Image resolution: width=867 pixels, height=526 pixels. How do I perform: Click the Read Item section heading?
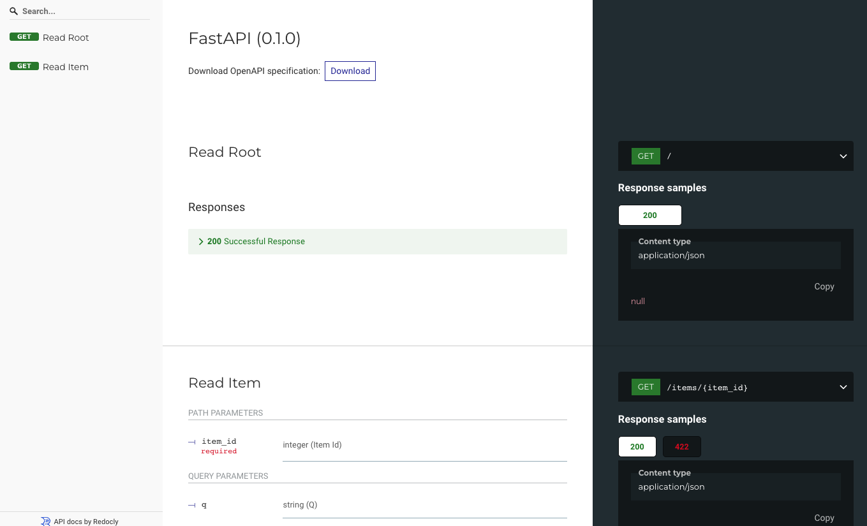(x=225, y=383)
